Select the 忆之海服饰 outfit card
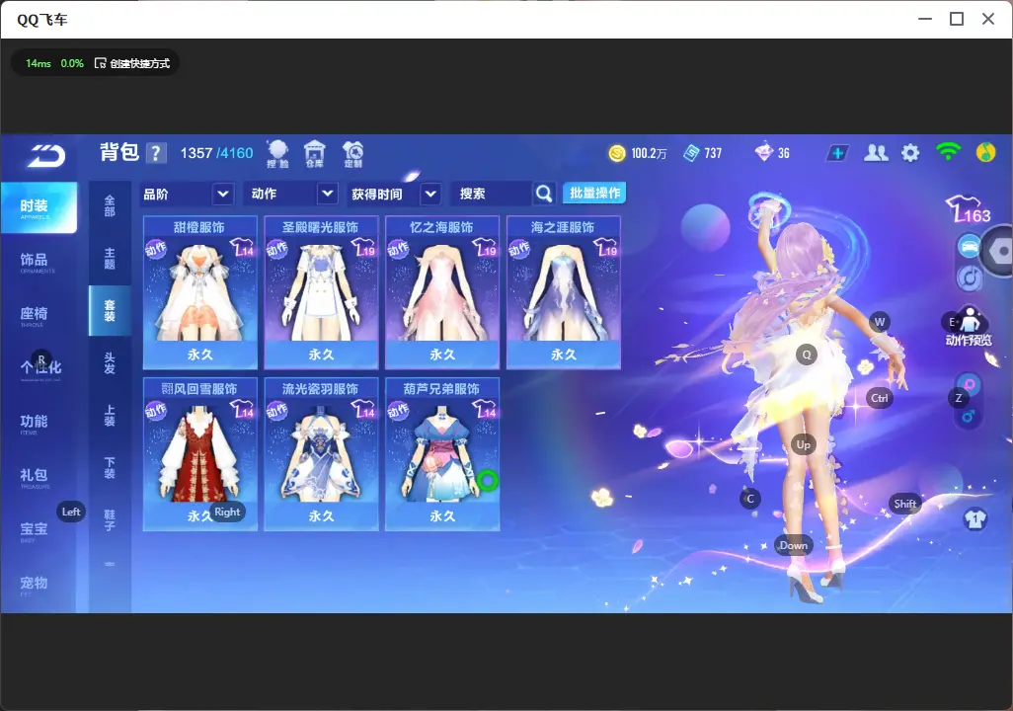Screen dimensions: 1013x711 442,293
